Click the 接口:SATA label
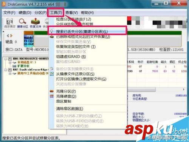189x142 pixels. tap(14, 50)
